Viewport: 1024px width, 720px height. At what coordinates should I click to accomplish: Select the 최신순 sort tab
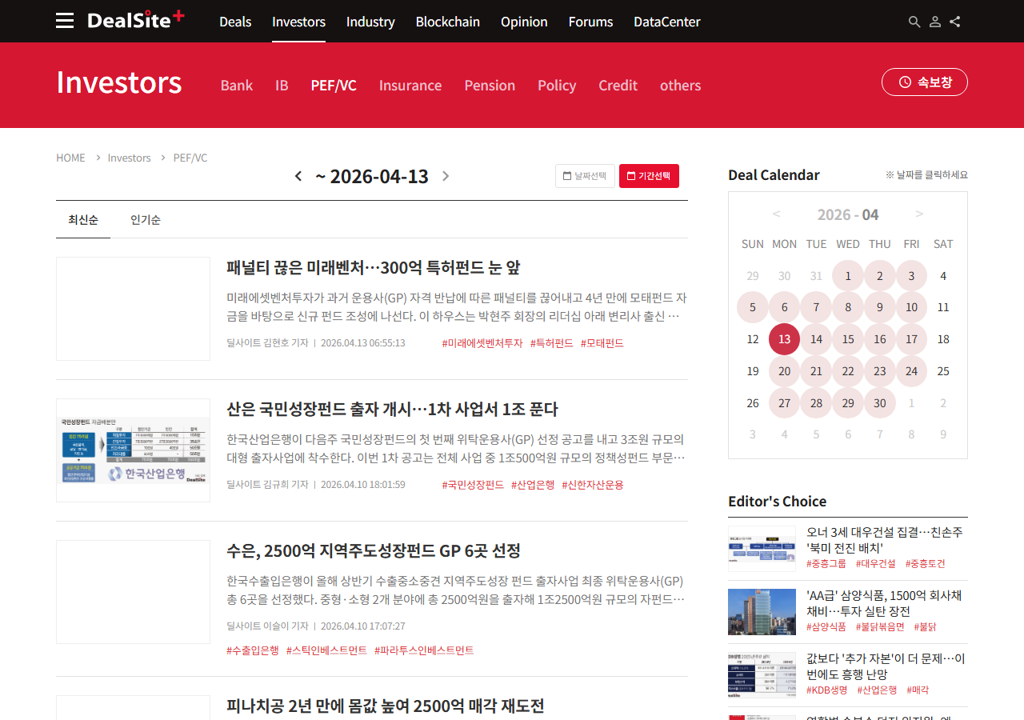pyautogui.click(x=83, y=220)
